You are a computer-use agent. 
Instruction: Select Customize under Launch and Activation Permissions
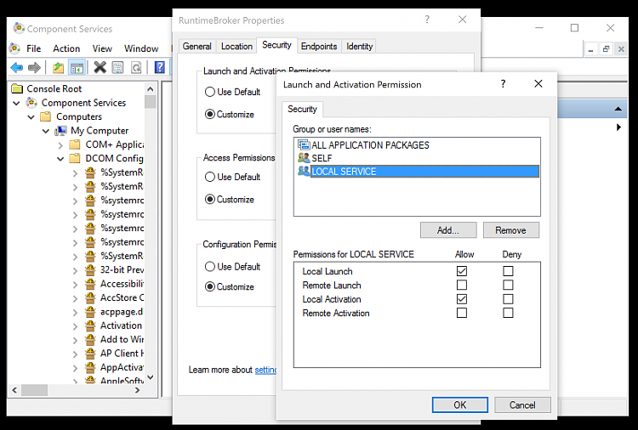pyautogui.click(x=210, y=114)
